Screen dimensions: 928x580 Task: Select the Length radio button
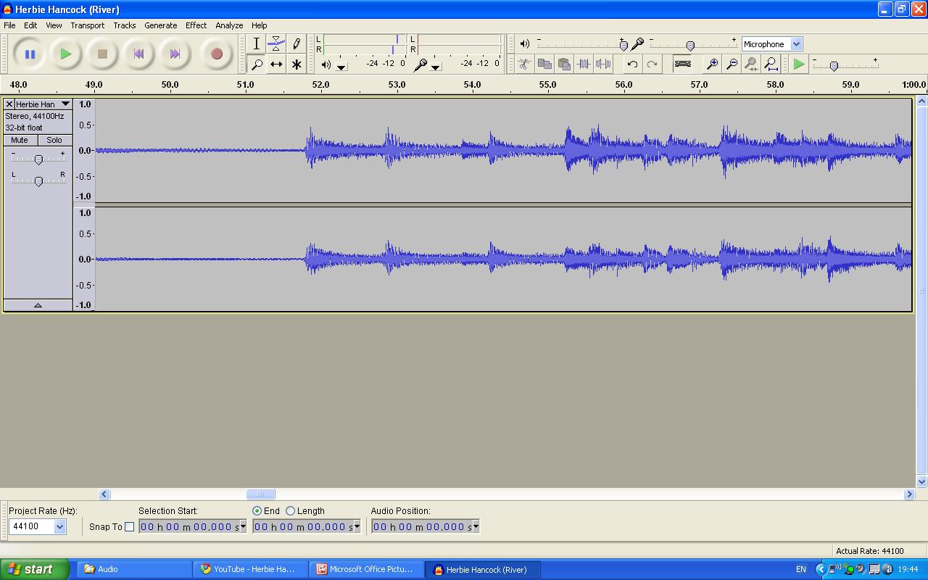[290, 511]
